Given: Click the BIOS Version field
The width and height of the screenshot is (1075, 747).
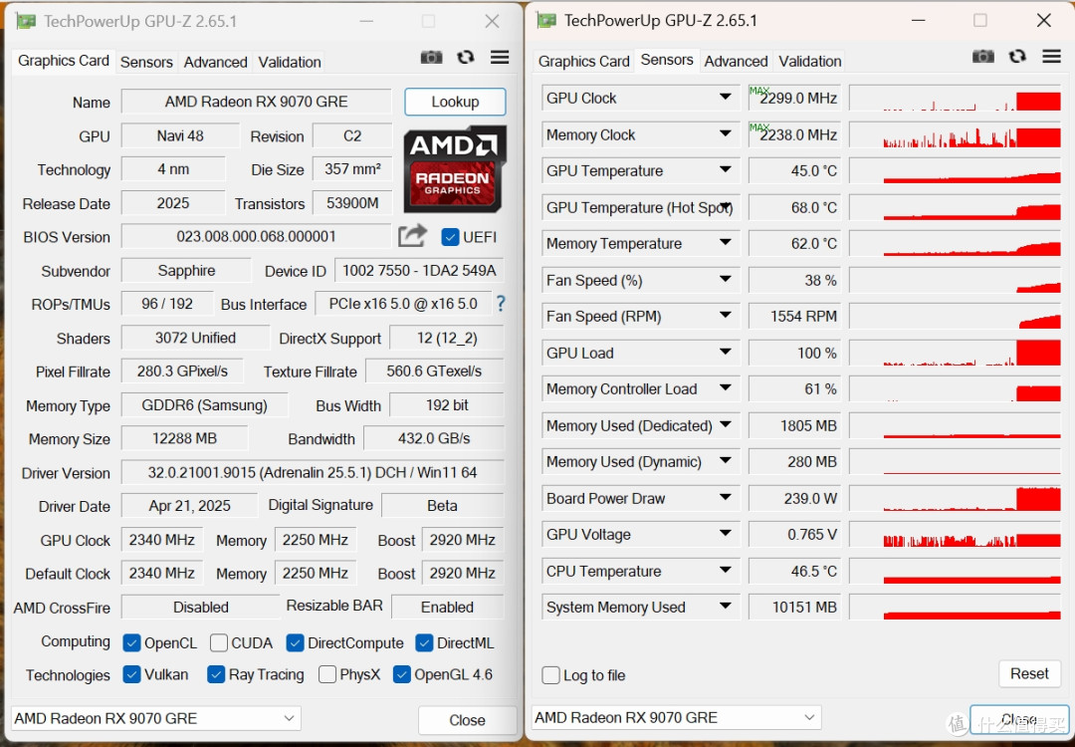Looking at the screenshot, I should (x=257, y=237).
